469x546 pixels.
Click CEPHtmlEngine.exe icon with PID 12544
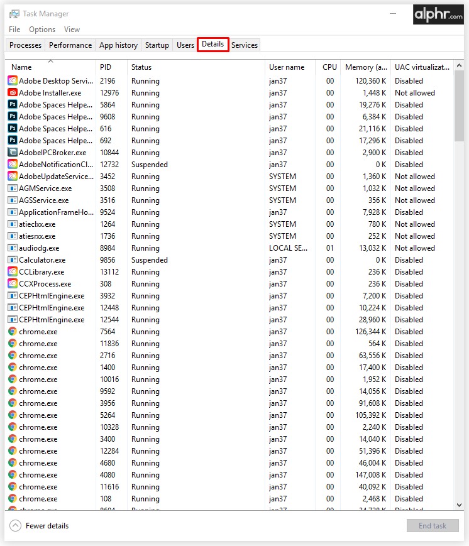coord(13,319)
